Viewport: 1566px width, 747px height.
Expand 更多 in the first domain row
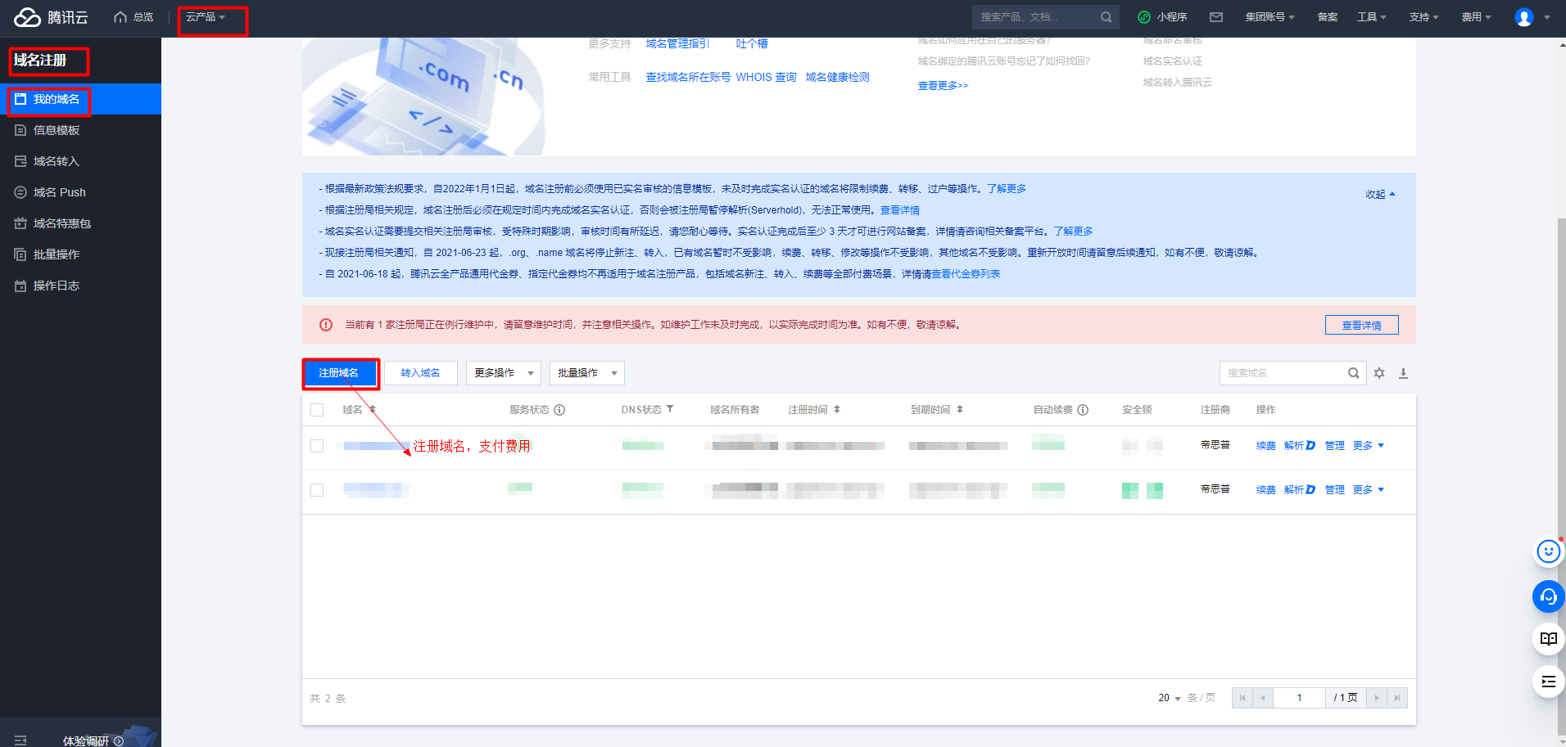[1369, 446]
